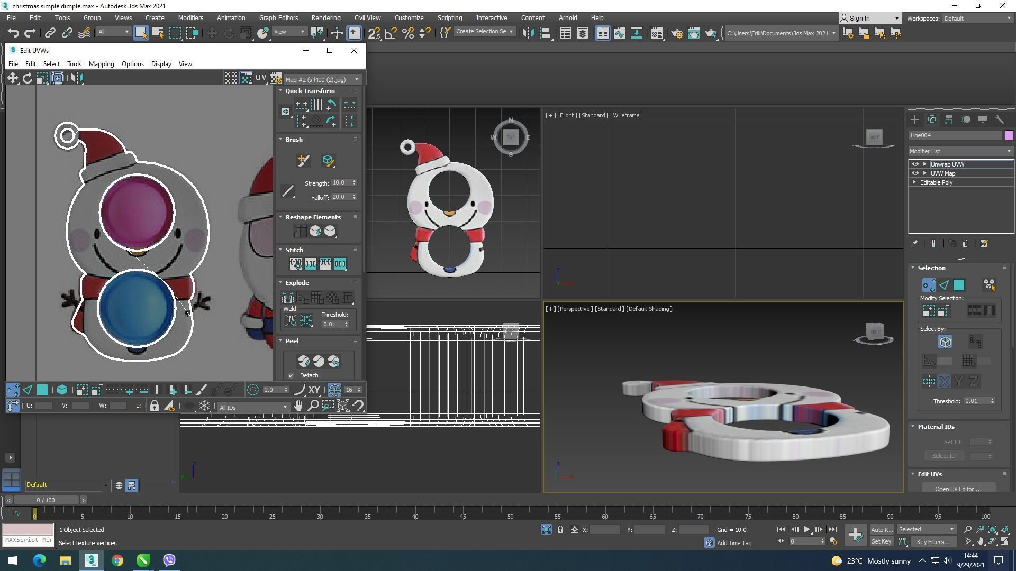Viewport: 1016px width, 571px height.
Task: Click the Quick Peel icon in Peel rollout
Action: point(303,361)
